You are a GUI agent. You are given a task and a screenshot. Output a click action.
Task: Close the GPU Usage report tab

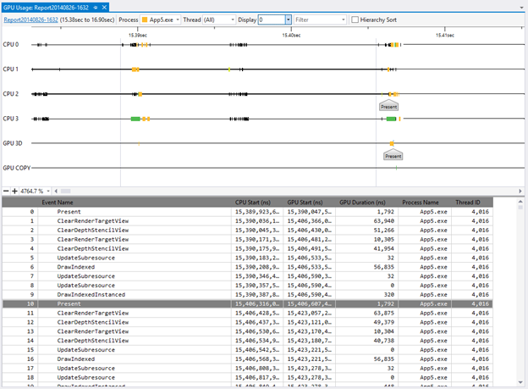coord(104,6)
